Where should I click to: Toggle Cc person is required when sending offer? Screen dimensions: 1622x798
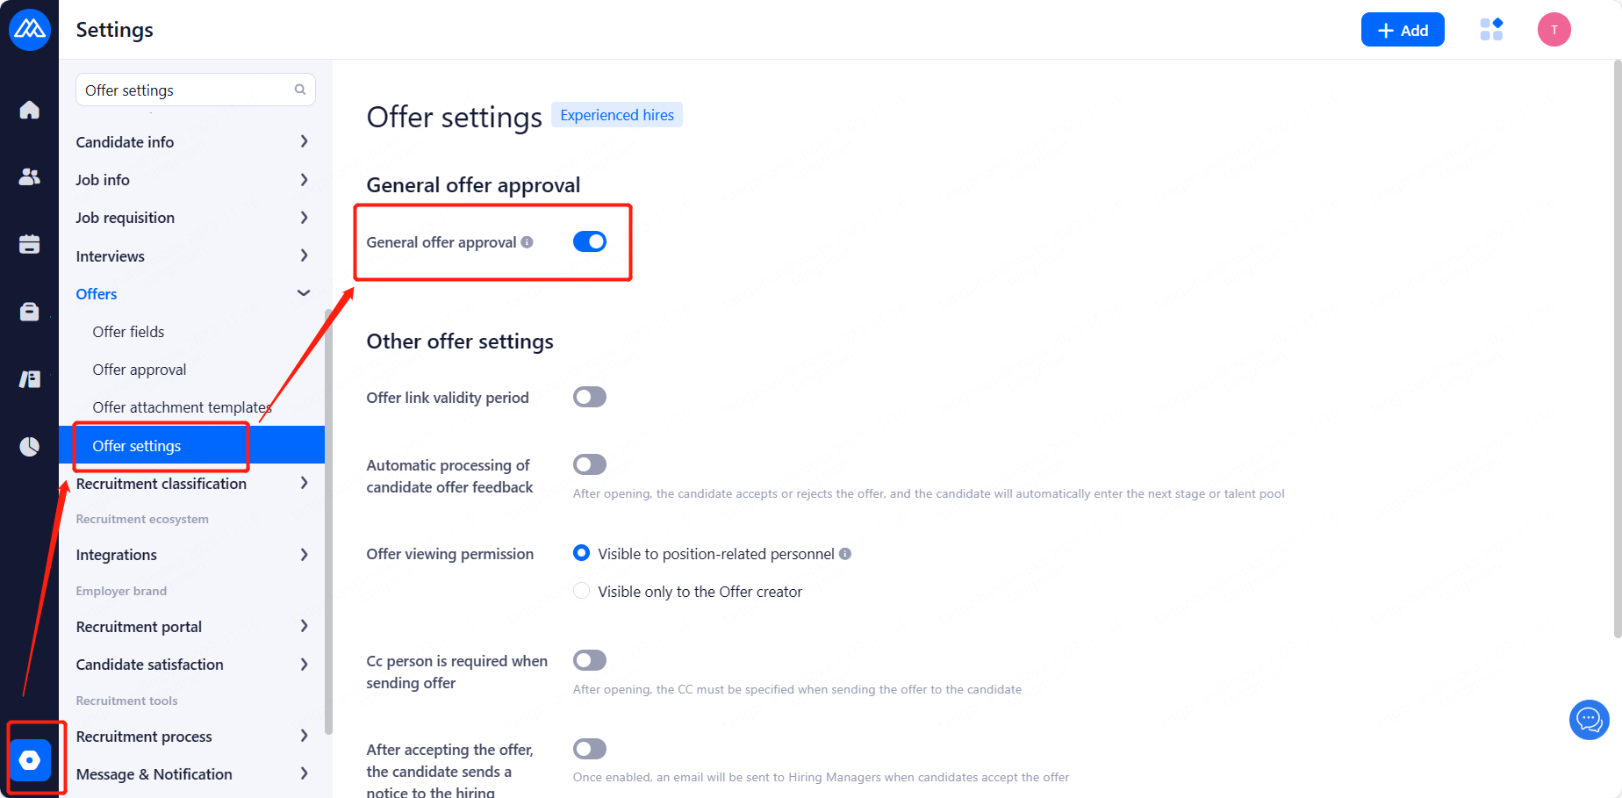click(x=590, y=660)
